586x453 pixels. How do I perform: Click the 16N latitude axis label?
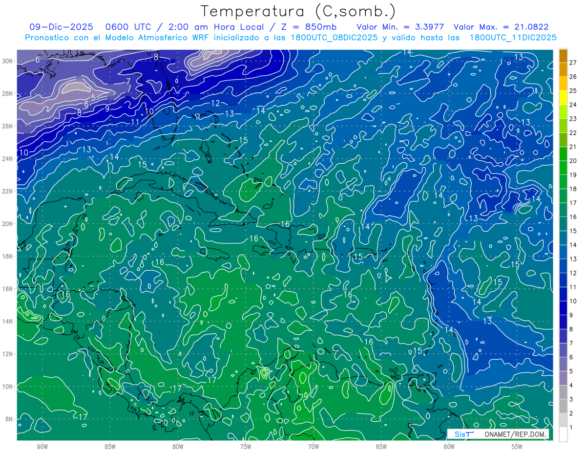[8, 289]
